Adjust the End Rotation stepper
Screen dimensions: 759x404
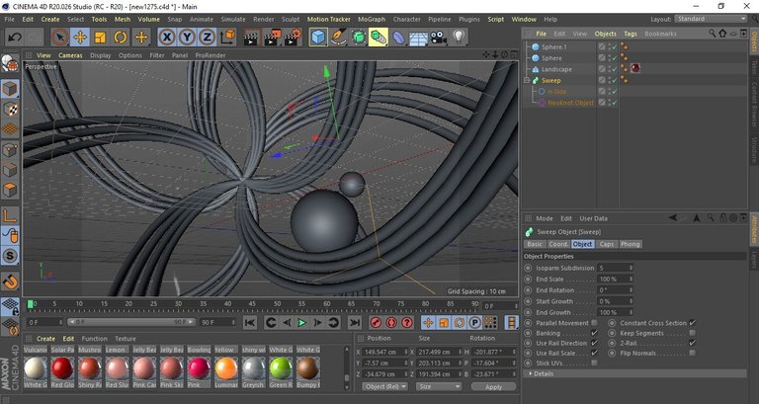click(631, 290)
